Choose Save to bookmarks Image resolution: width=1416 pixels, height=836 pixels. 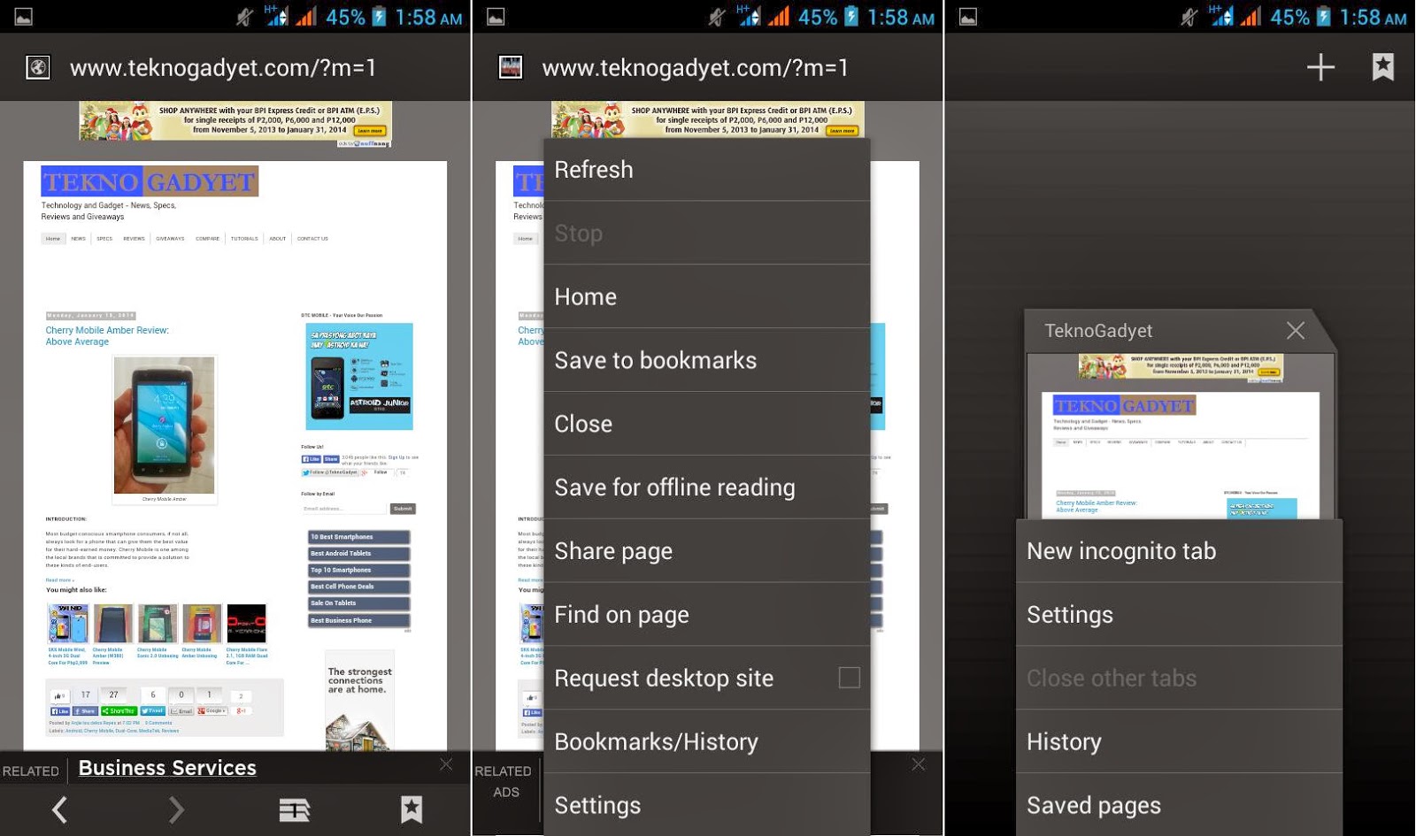pos(707,360)
